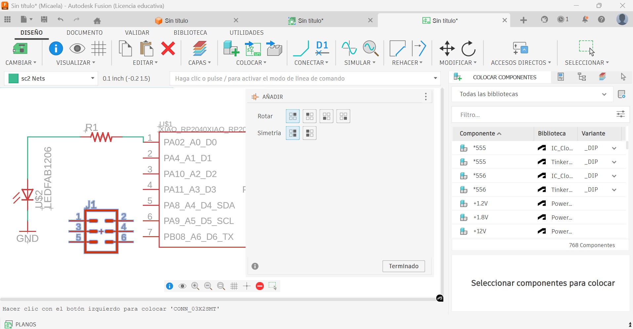The image size is (633, 329).
Task: Add a new document tab with plus
Action: (523, 20)
